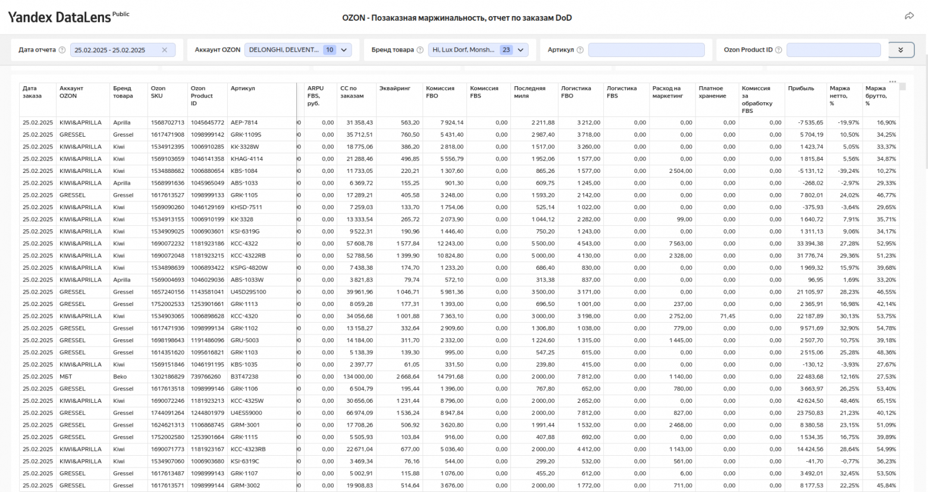
Task: Open the three-dot table options menu
Action: (892, 82)
